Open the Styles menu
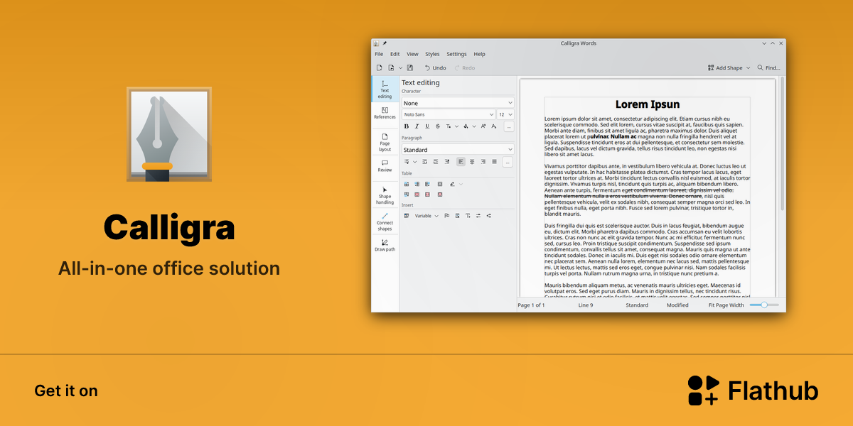Viewport: 853px width, 426px height. point(432,54)
